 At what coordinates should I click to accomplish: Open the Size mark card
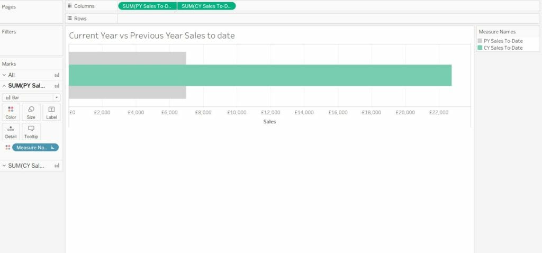(31, 112)
